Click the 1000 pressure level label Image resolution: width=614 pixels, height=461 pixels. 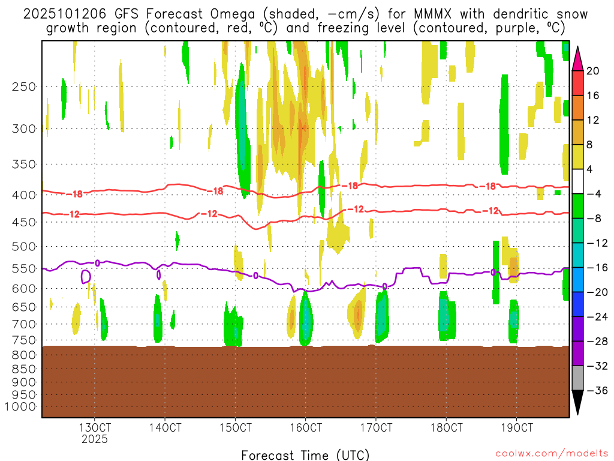click(x=21, y=406)
